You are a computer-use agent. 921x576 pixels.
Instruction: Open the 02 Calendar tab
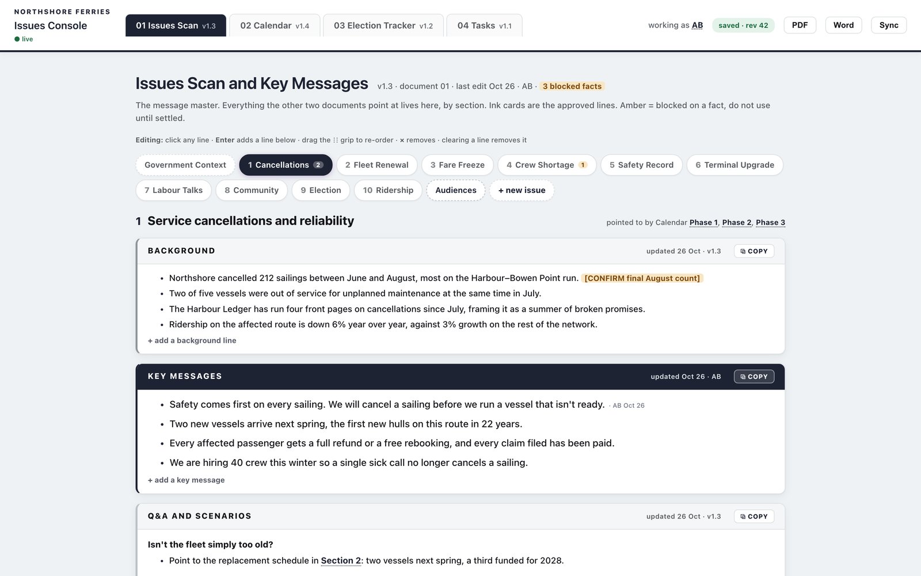point(275,25)
